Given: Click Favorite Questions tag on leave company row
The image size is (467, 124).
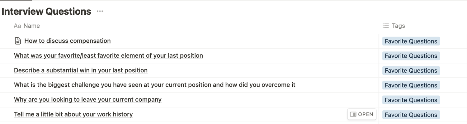Looking at the screenshot, I should (411, 100).
